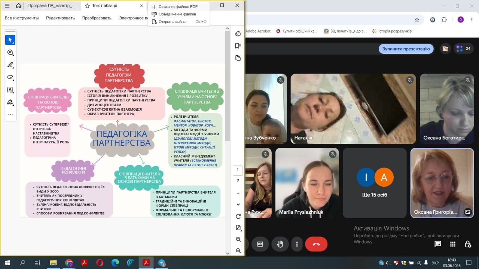Zoom in on the PDF
479x269 pixels.
click(x=238, y=239)
